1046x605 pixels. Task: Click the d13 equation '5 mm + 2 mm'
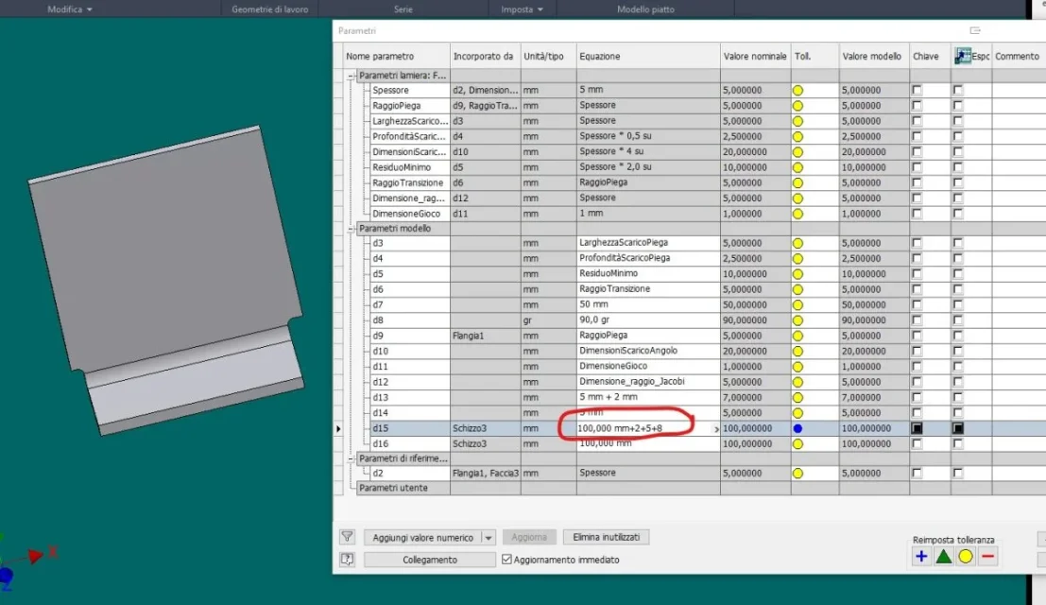(x=609, y=397)
